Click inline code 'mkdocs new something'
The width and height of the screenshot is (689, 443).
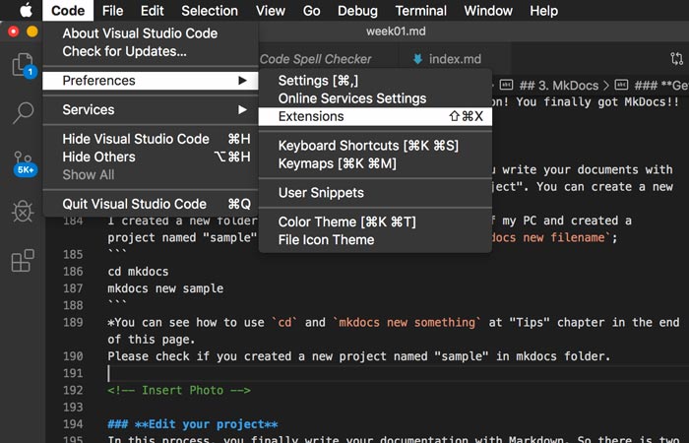tap(407, 322)
